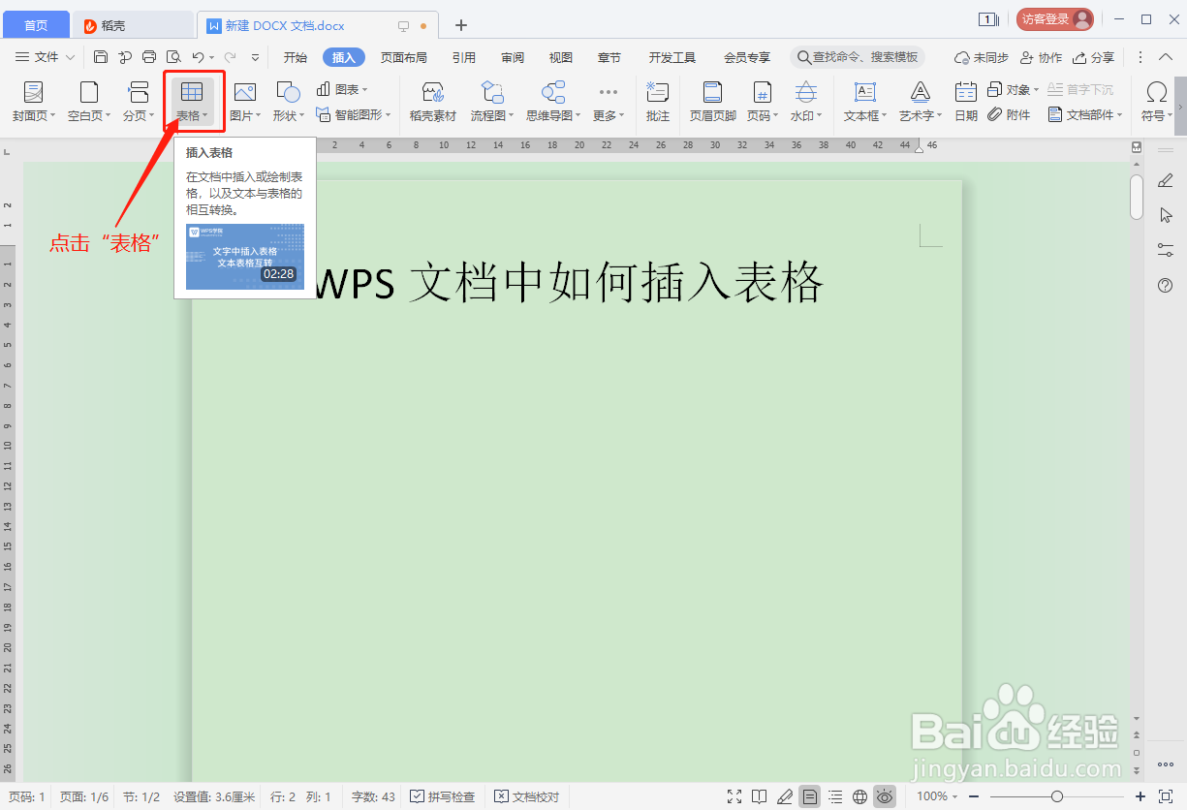Viewport: 1187px width, 810px height.
Task: Click the 访客登录 guest login button
Action: click(x=1055, y=18)
